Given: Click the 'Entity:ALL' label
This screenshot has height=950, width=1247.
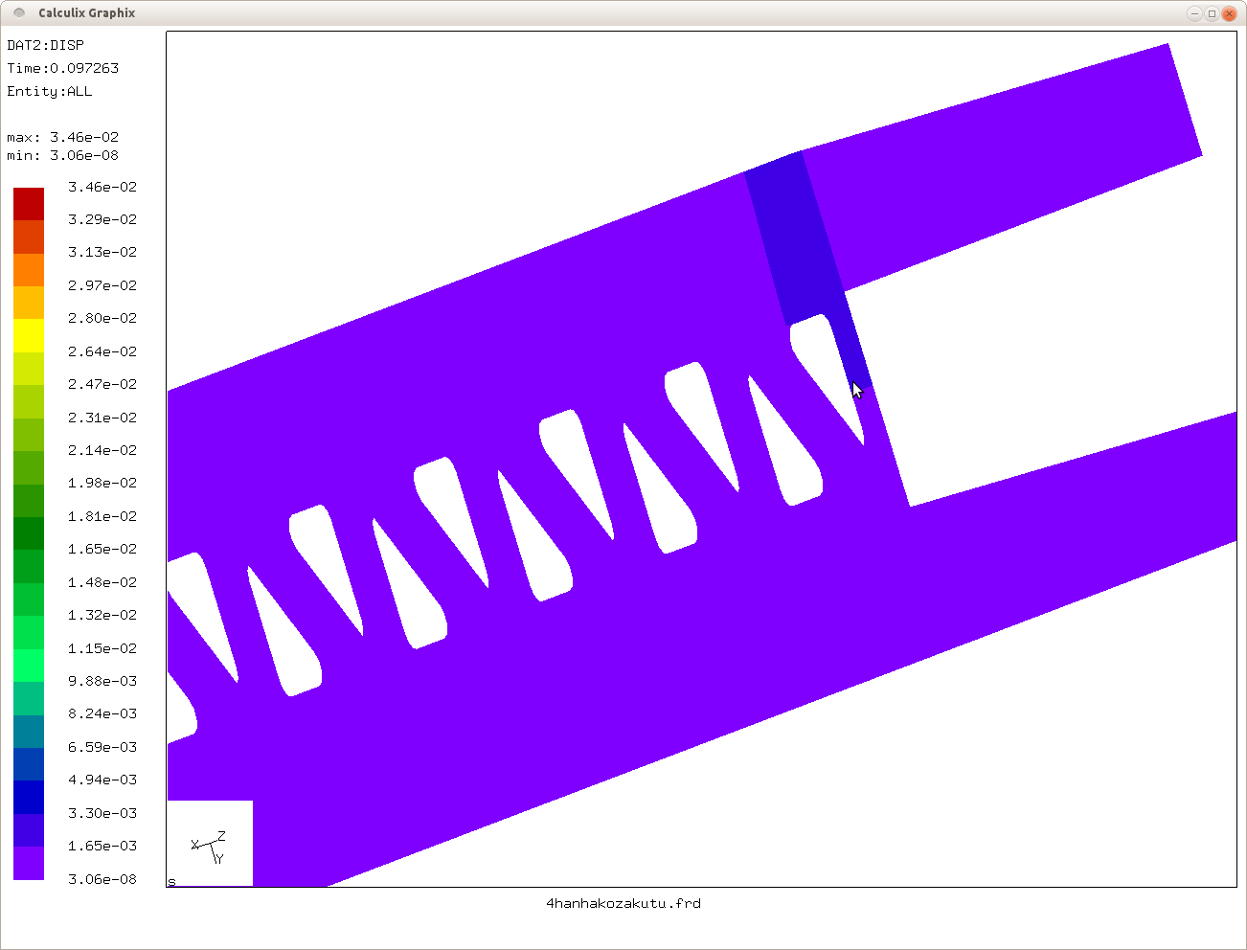Looking at the screenshot, I should click(49, 91).
